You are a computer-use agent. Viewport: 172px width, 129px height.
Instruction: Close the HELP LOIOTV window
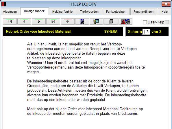point(166,4)
